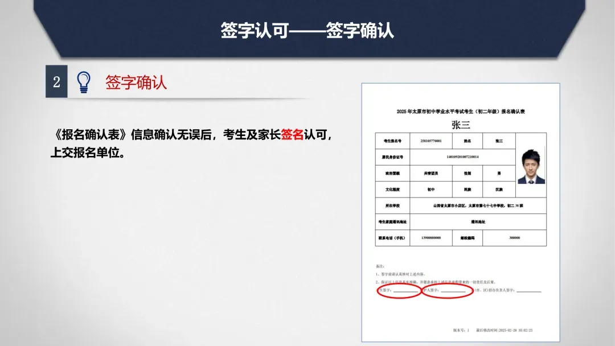Click the student ID photo on the form
The width and height of the screenshot is (615, 346).
[532, 166]
